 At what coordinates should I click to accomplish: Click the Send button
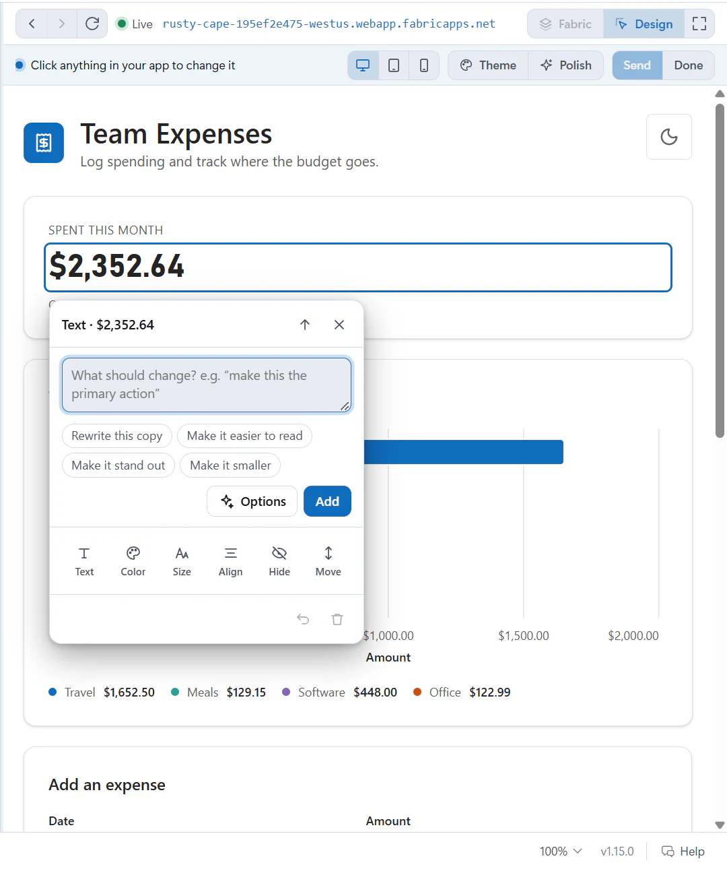637,65
